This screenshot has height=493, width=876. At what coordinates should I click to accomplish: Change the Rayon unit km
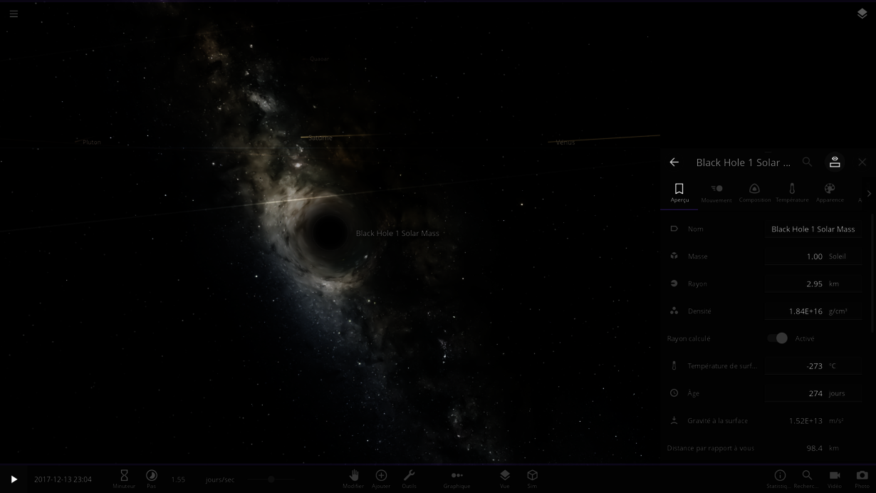click(834, 284)
